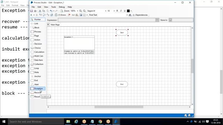This screenshot has height=125, width=223.
Task: Select the Start stage on canvas
Action: (x=122, y=33)
